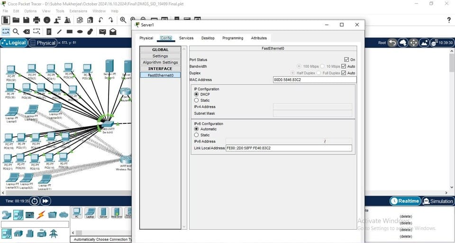This screenshot has width=455, height=243.
Task: Click the Paste icon in toolbar
Action: 90,20
